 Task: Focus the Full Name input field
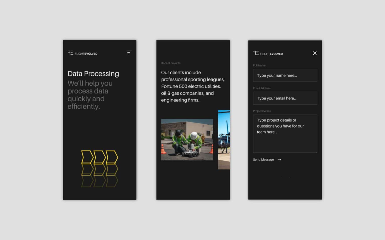pos(285,75)
